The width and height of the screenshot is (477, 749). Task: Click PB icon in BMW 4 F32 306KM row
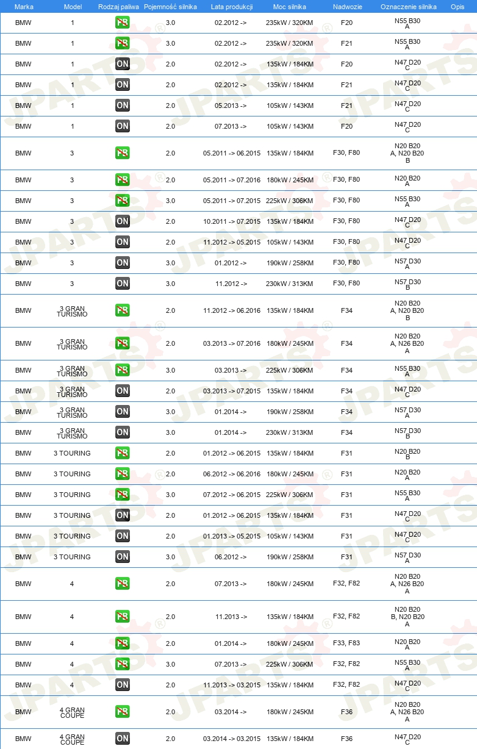point(123,664)
